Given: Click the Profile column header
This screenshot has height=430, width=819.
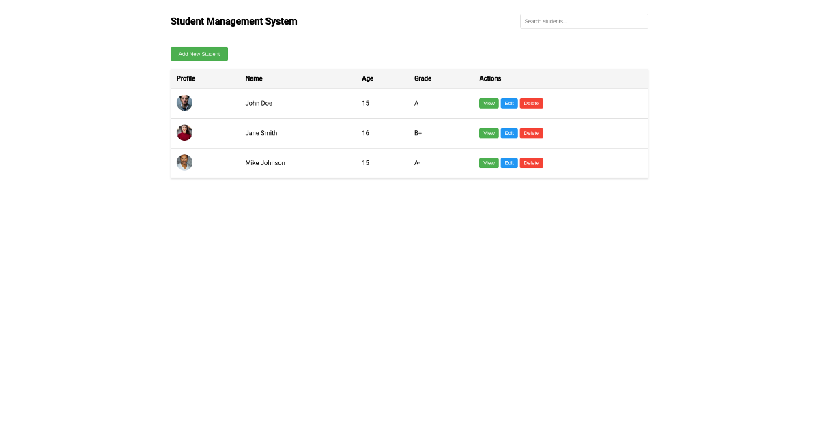Looking at the screenshot, I should [186, 78].
